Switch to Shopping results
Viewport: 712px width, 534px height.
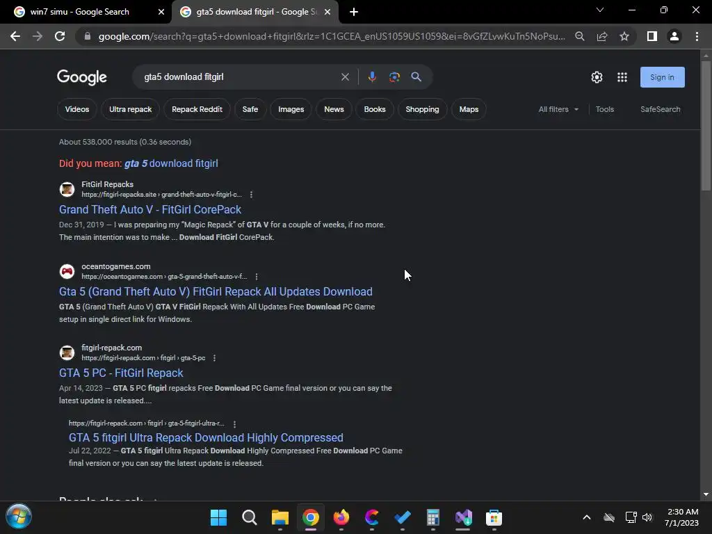(x=422, y=109)
